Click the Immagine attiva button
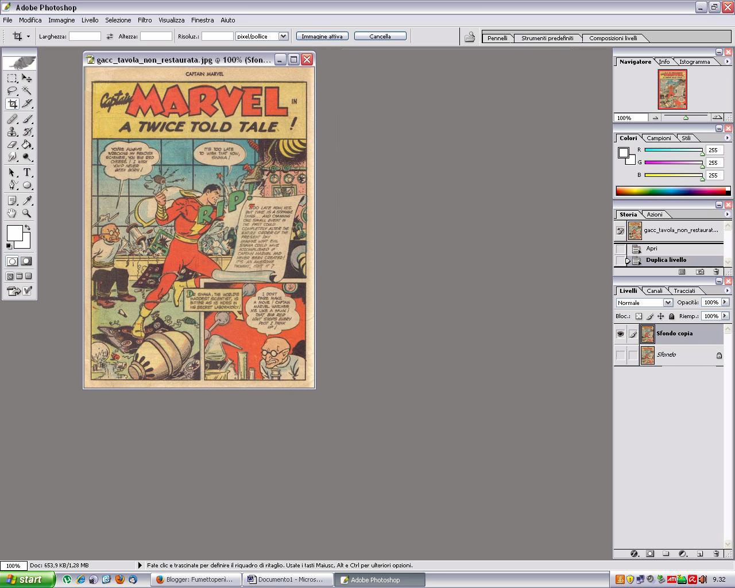Screen dimensions: 735x588 click(x=322, y=36)
